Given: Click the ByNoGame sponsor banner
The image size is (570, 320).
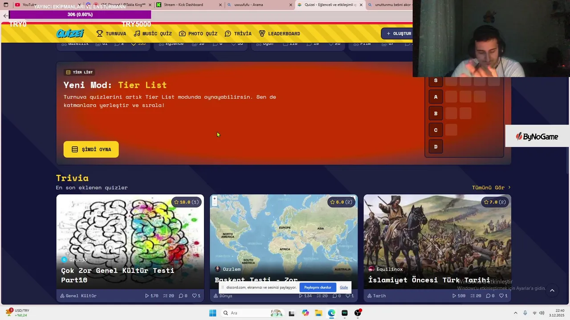Looking at the screenshot, I should (x=537, y=136).
